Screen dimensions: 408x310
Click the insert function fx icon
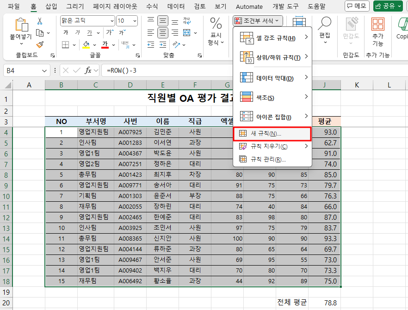coord(88,70)
